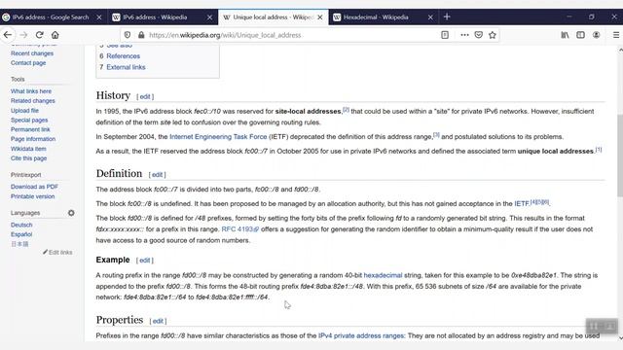Click Cite this page link
Image resolution: width=623 pixels, height=350 pixels.
[28, 157]
